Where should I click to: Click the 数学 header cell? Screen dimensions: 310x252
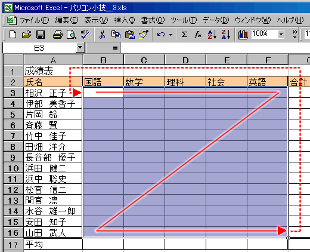[x=144, y=82]
